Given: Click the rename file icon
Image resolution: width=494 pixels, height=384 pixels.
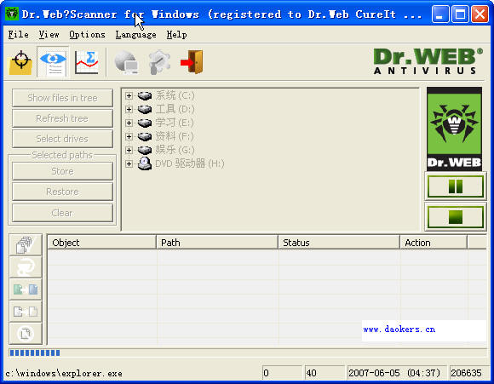Looking at the screenshot, I should click(x=26, y=312).
